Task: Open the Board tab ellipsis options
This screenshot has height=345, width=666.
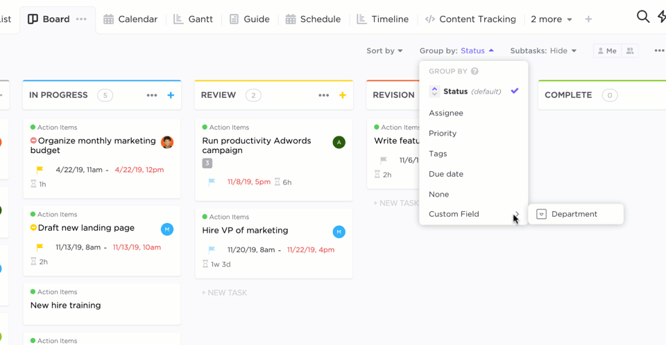Action: 81,19
